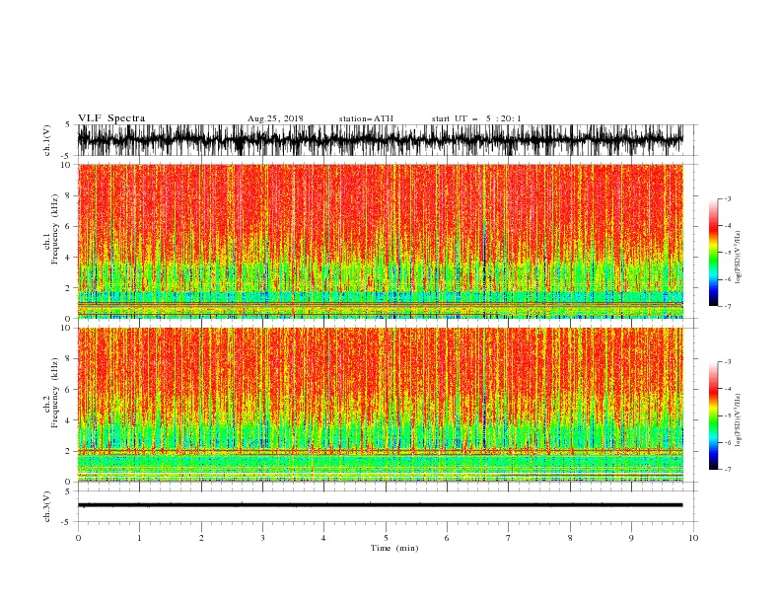Click the "VLF Spectra" plot title
781x604 pixels.
(111, 118)
